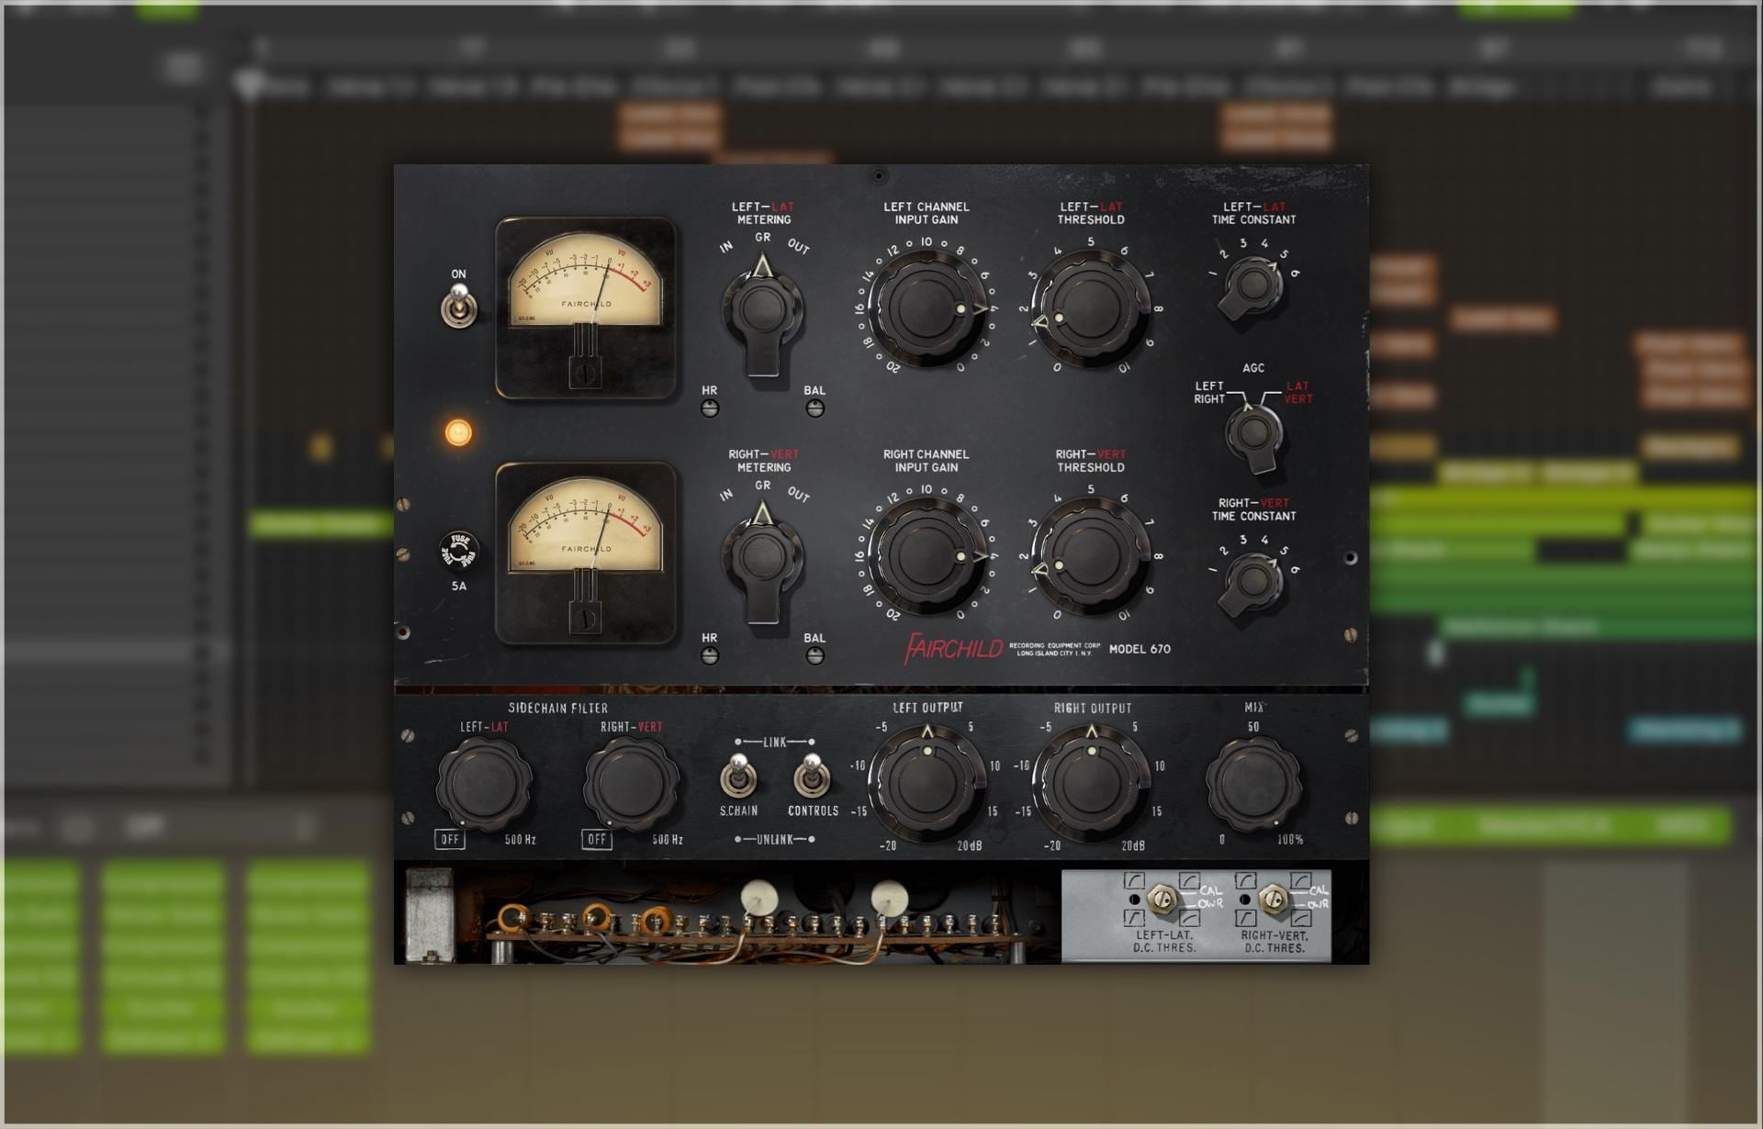Click the Left-Lat VU meter
This screenshot has width=1763, height=1129.
[586, 307]
